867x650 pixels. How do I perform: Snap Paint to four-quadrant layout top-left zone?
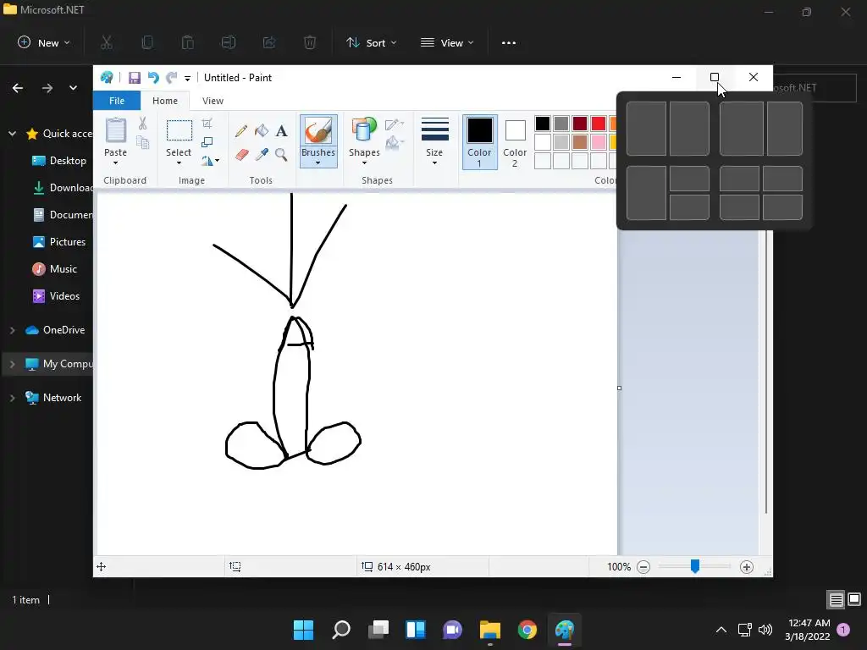tap(739, 179)
